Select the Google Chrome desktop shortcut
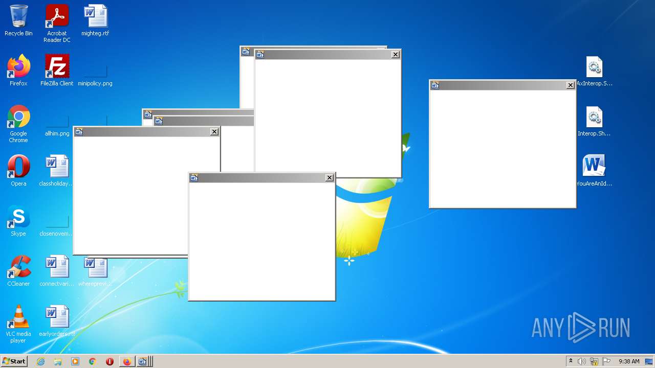The height and width of the screenshot is (368, 655). click(18, 124)
